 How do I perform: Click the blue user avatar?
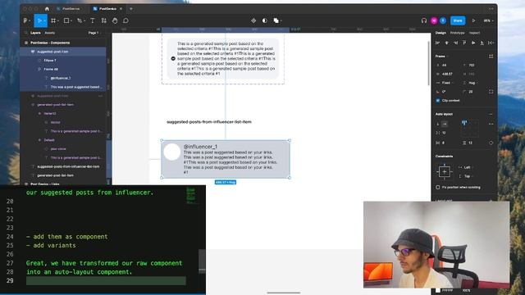pyautogui.click(x=443, y=20)
